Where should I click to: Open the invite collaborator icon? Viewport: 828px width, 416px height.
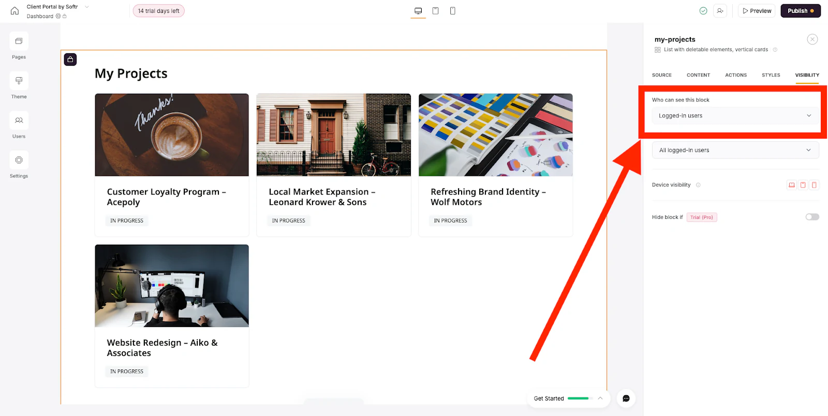pyautogui.click(x=720, y=11)
